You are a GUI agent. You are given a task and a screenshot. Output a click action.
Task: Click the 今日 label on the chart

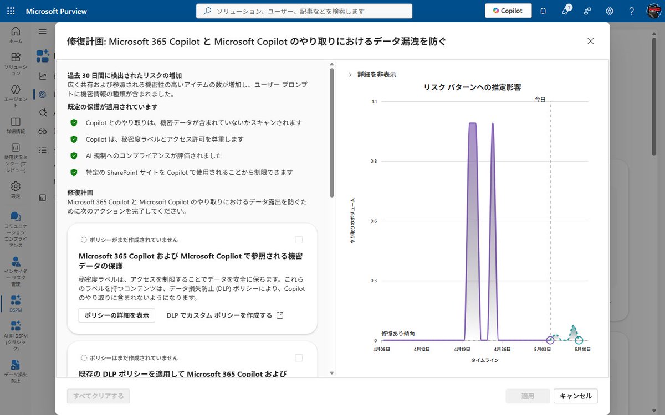click(x=540, y=99)
